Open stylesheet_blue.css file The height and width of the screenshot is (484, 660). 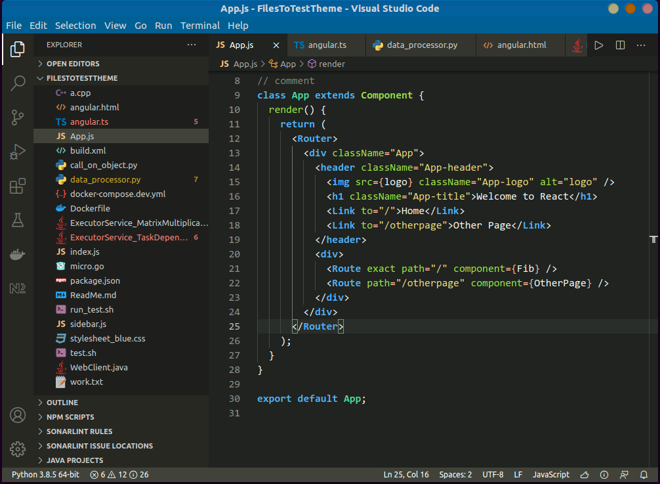coord(121,339)
